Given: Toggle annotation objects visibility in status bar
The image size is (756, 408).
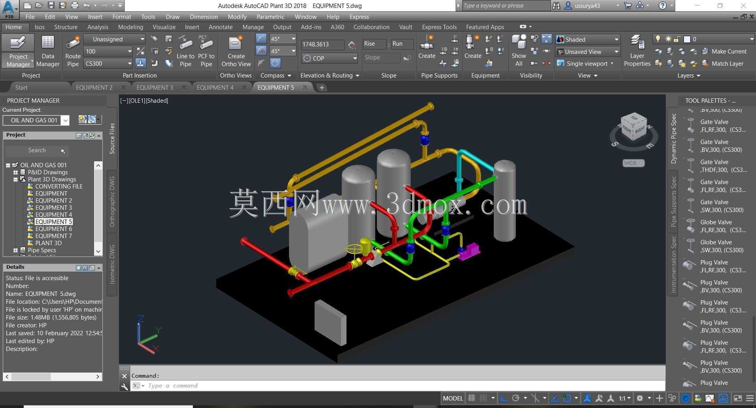Looking at the screenshot, I should pos(587,398).
